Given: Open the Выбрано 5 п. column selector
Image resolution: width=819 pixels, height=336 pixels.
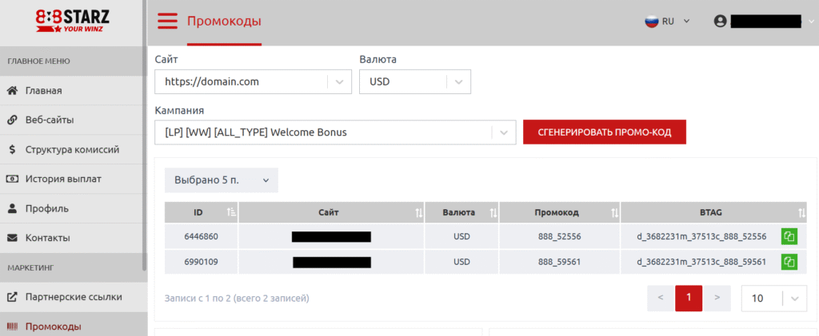Looking at the screenshot, I should [222, 180].
